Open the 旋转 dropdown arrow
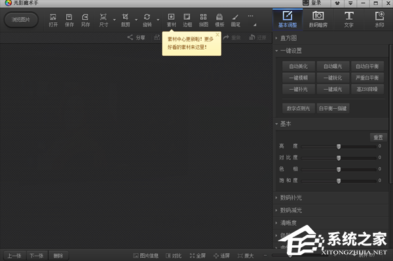Image resolution: width=393 pixels, height=261 pixels. click(158, 20)
